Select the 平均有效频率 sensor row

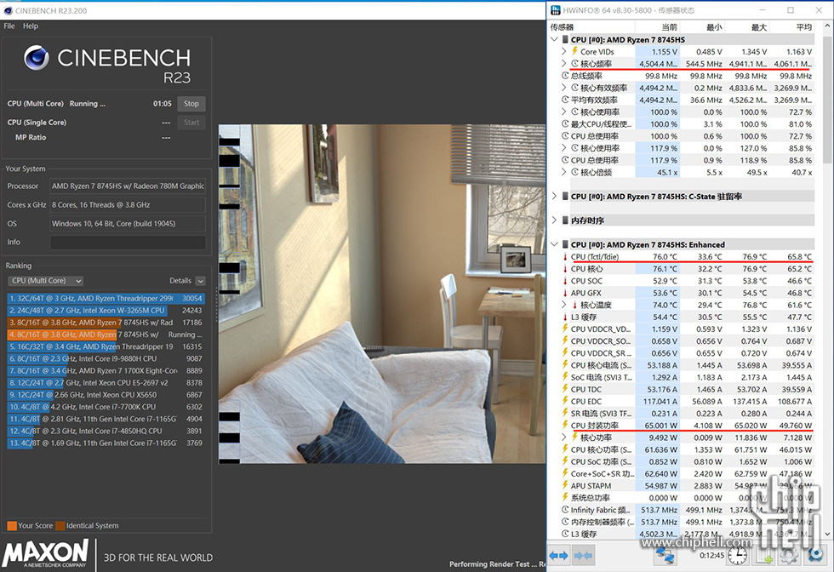[687, 100]
